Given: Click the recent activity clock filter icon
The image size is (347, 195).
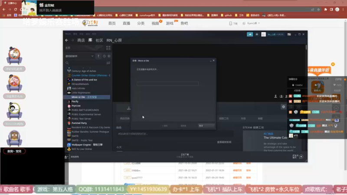Looking at the screenshot, I should 104,56.
